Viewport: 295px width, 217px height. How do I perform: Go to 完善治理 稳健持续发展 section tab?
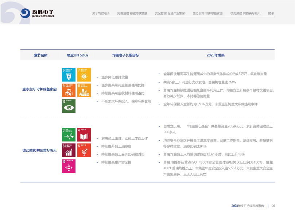click(132, 13)
